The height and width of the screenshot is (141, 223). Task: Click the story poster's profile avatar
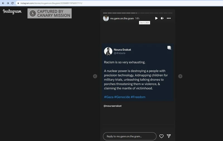point(106,18)
